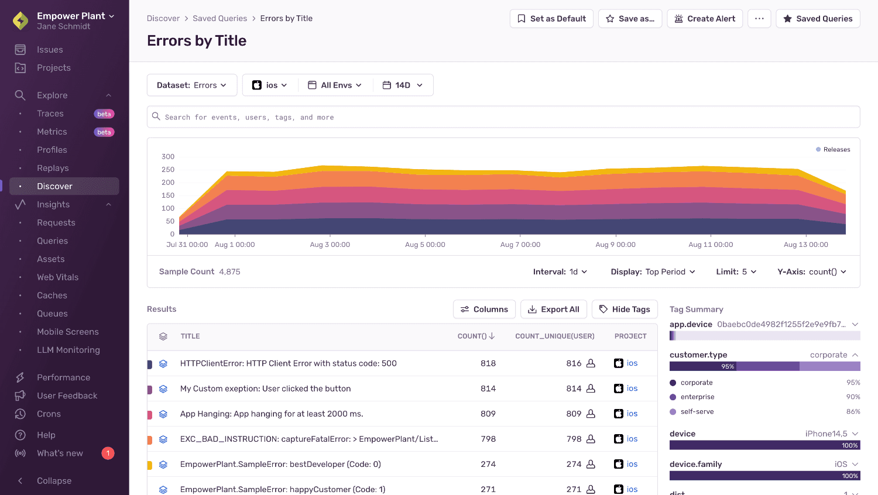Click the User Feedback icon
The width and height of the screenshot is (878, 495).
click(x=19, y=396)
